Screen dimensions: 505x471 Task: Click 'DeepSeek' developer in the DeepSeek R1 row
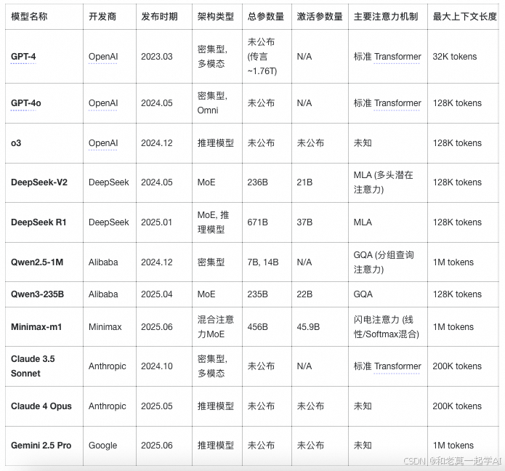click(x=110, y=222)
